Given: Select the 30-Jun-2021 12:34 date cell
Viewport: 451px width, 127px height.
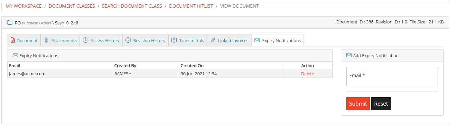Looking at the screenshot, I should point(231,74).
